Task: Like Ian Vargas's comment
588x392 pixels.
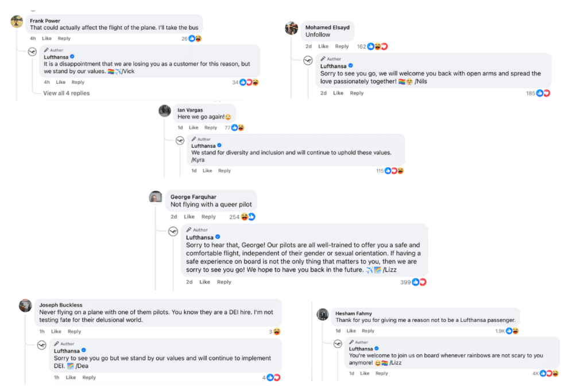Action: click(194, 127)
